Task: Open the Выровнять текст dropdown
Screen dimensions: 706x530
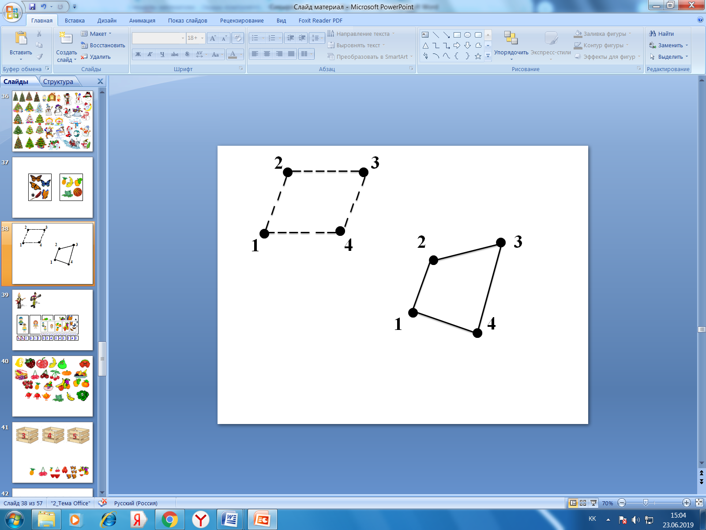Action: pyautogui.click(x=357, y=45)
